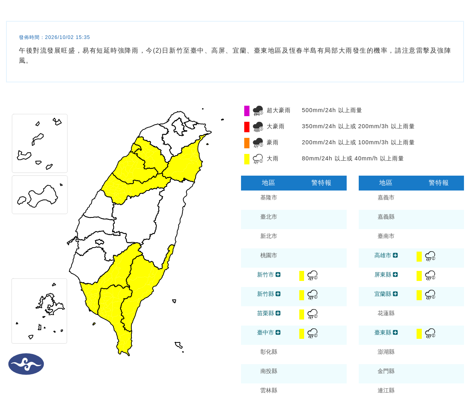This screenshot has width=470, height=418.
Task: Click the heavy rain icon for 新竹縣
Action: click(313, 295)
